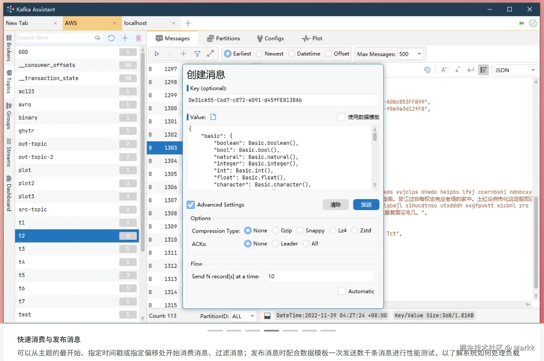
Task: Open the JSON format dropdown
Action: (515, 70)
